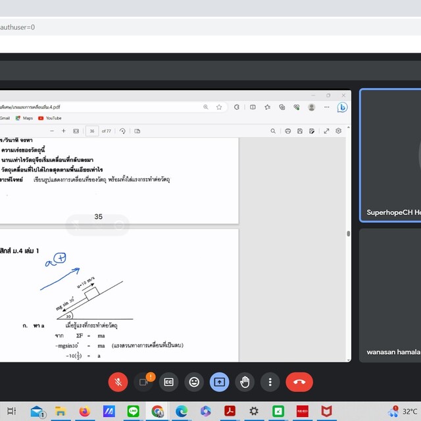Open Microsoft Edge from taskbar
The height and width of the screenshot is (421, 421).
click(182, 411)
